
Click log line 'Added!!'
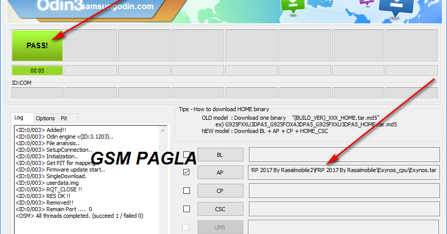[41, 130]
